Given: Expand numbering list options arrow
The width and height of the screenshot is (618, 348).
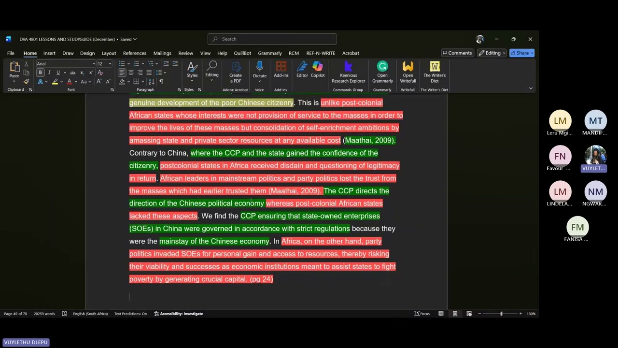Looking at the screenshot, I should pyautogui.click(x=143, y=64).
